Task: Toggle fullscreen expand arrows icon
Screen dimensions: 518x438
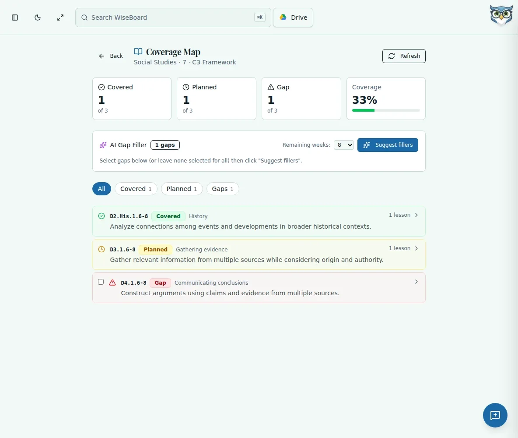Action: (x=60, y=18)
